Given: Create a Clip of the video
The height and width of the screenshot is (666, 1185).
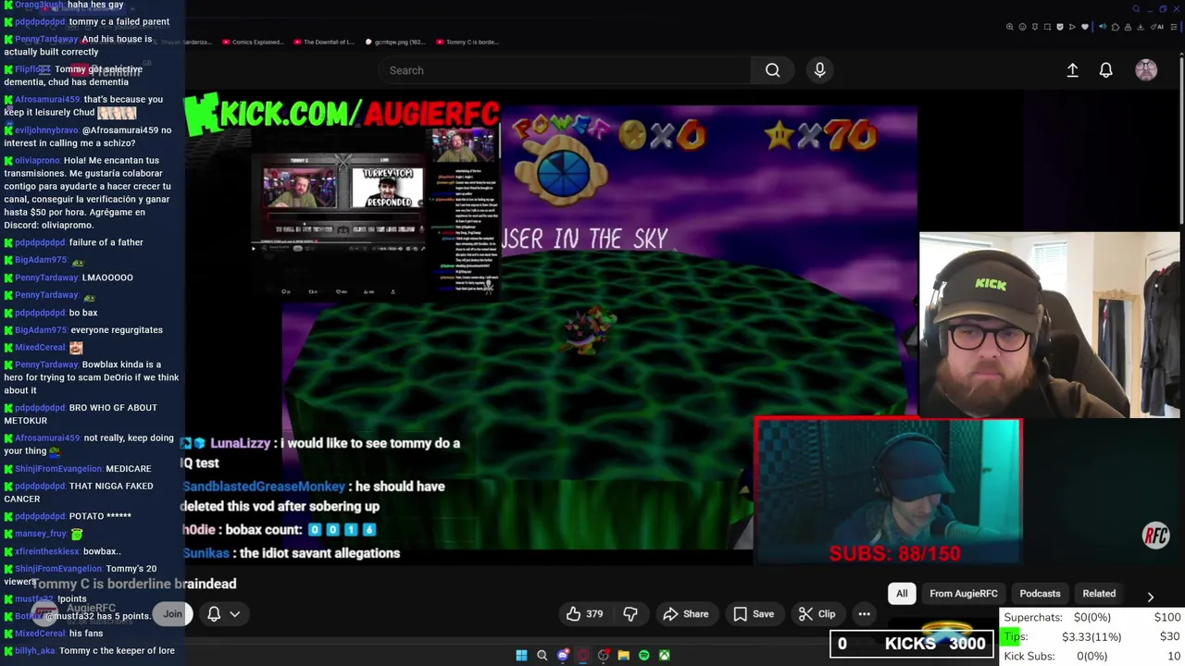Looking at the screenshot, I should click(x=817, y=614).
